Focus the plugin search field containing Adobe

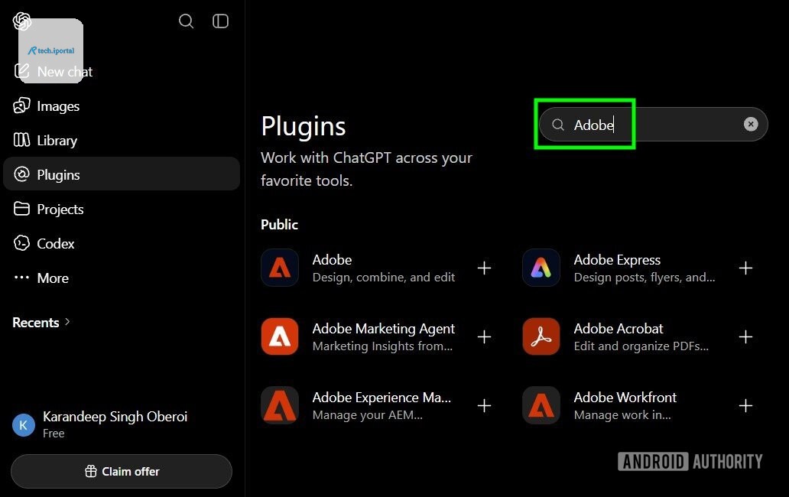(653, 124)
